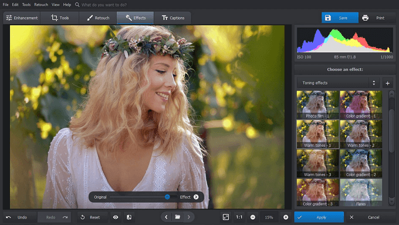Switch to the Enhancement tab
The width and height of the screenshot is (399, 225).
pos(22,18)
